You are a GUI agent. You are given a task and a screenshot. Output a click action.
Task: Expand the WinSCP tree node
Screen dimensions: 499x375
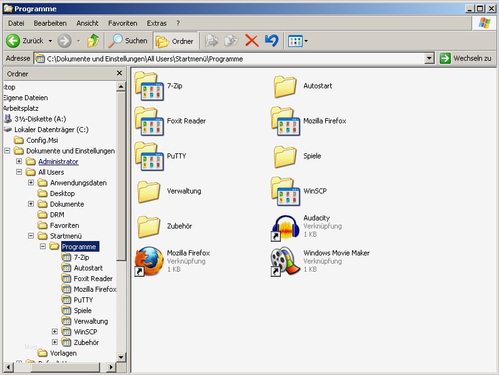point(55,331)
